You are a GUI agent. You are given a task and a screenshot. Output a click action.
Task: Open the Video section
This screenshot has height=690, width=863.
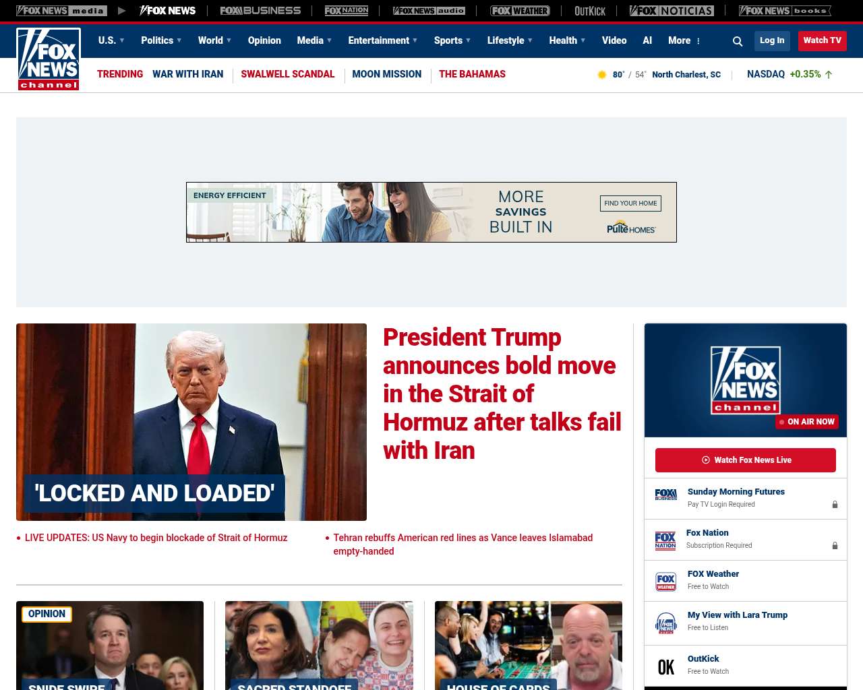614,40
